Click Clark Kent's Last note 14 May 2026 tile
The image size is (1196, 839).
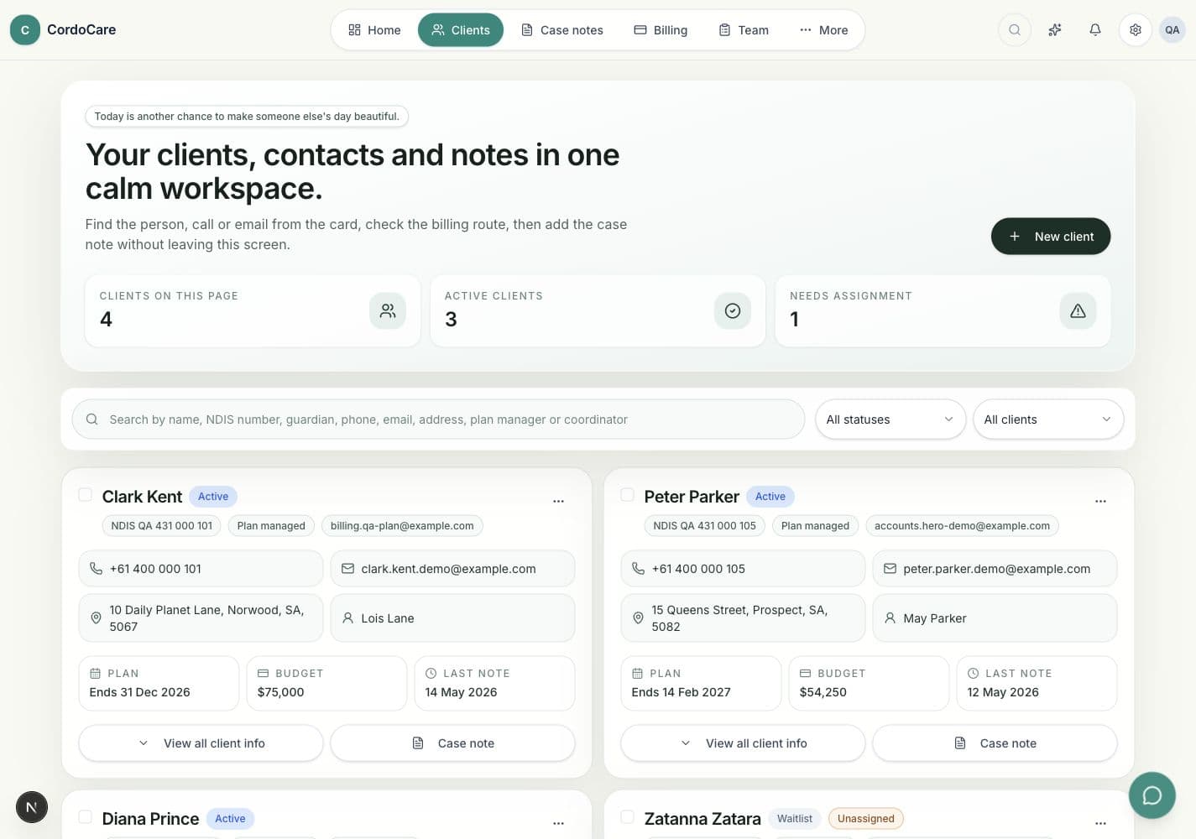[494, 684]
